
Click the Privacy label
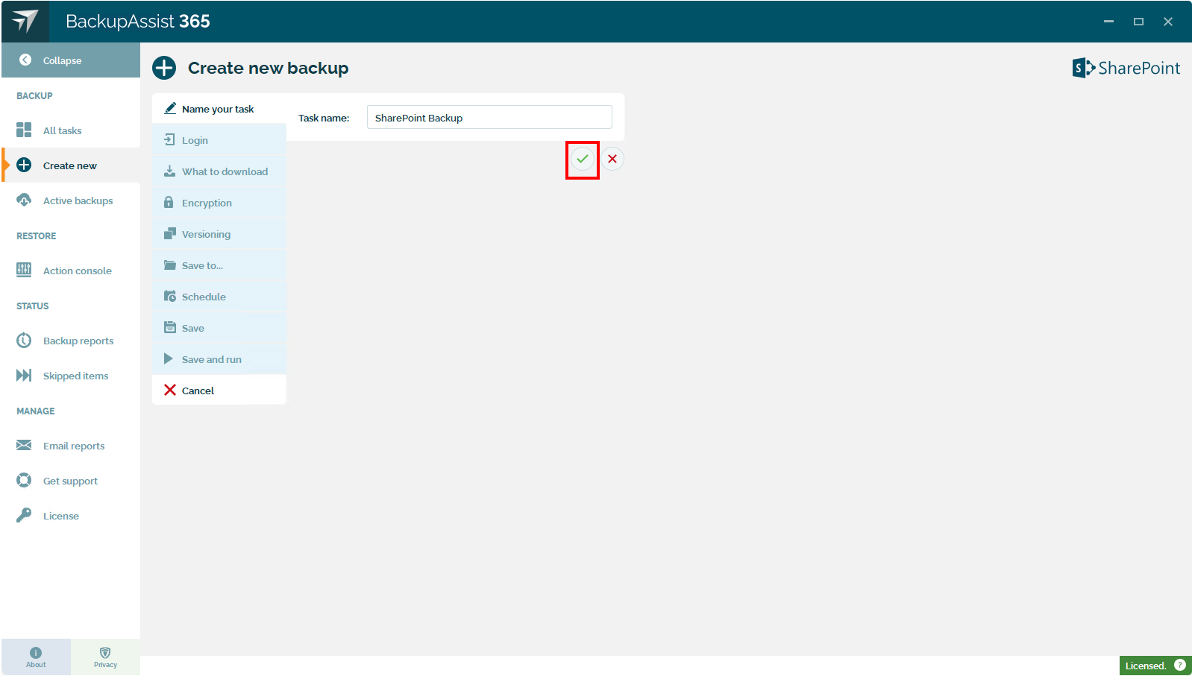[105, 665]
